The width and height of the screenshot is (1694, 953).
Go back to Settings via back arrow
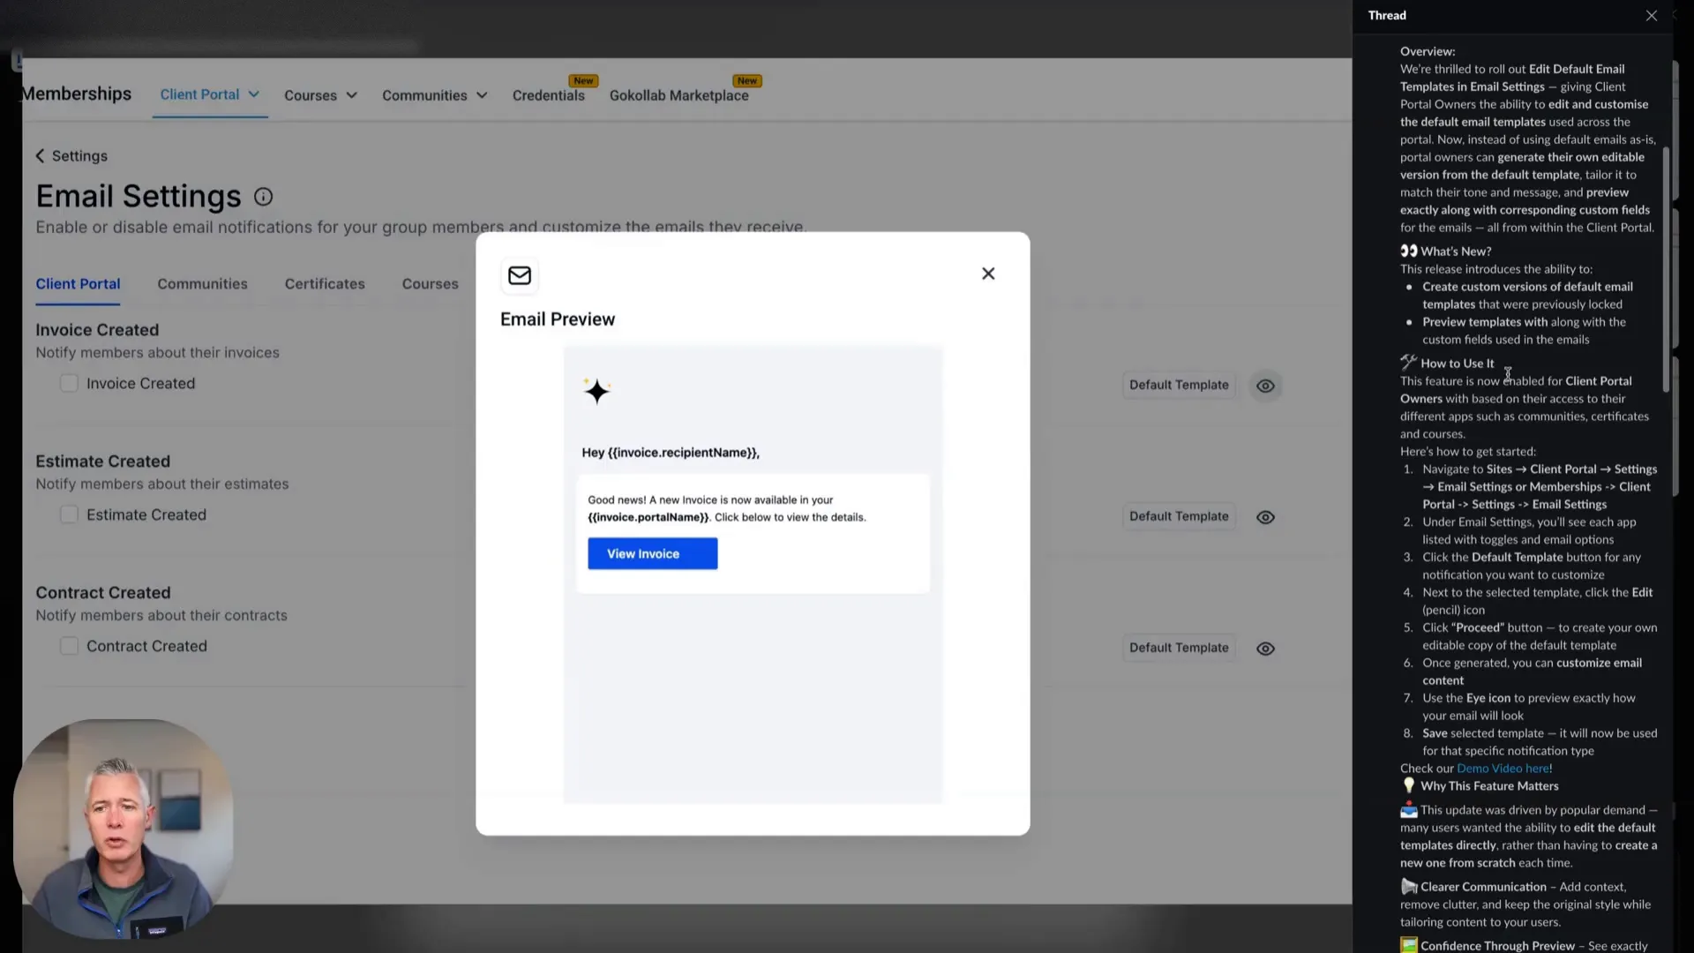click(x=40, y=156)
